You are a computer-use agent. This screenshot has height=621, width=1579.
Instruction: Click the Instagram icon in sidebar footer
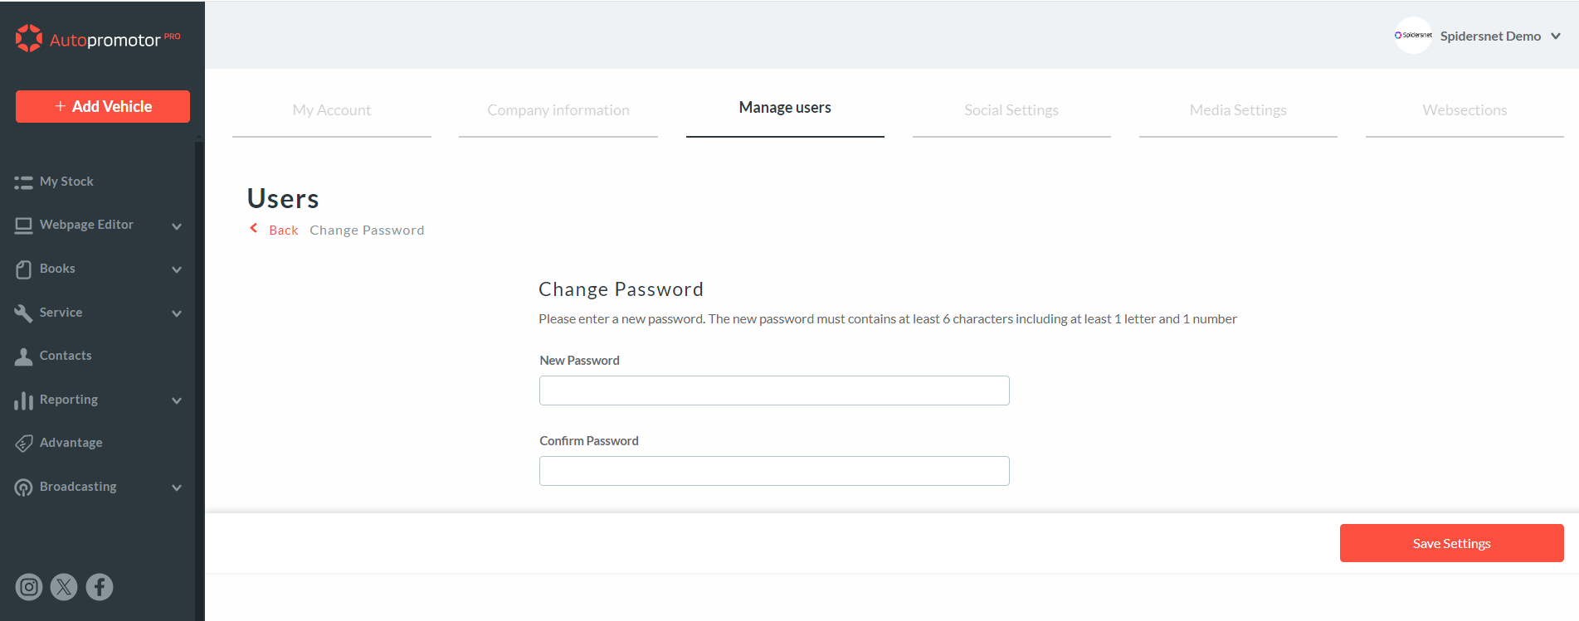point(29,587)
